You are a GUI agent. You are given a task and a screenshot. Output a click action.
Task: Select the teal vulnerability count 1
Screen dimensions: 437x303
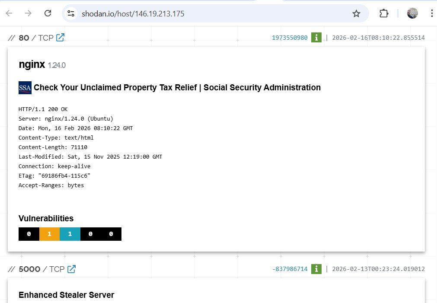70,234
